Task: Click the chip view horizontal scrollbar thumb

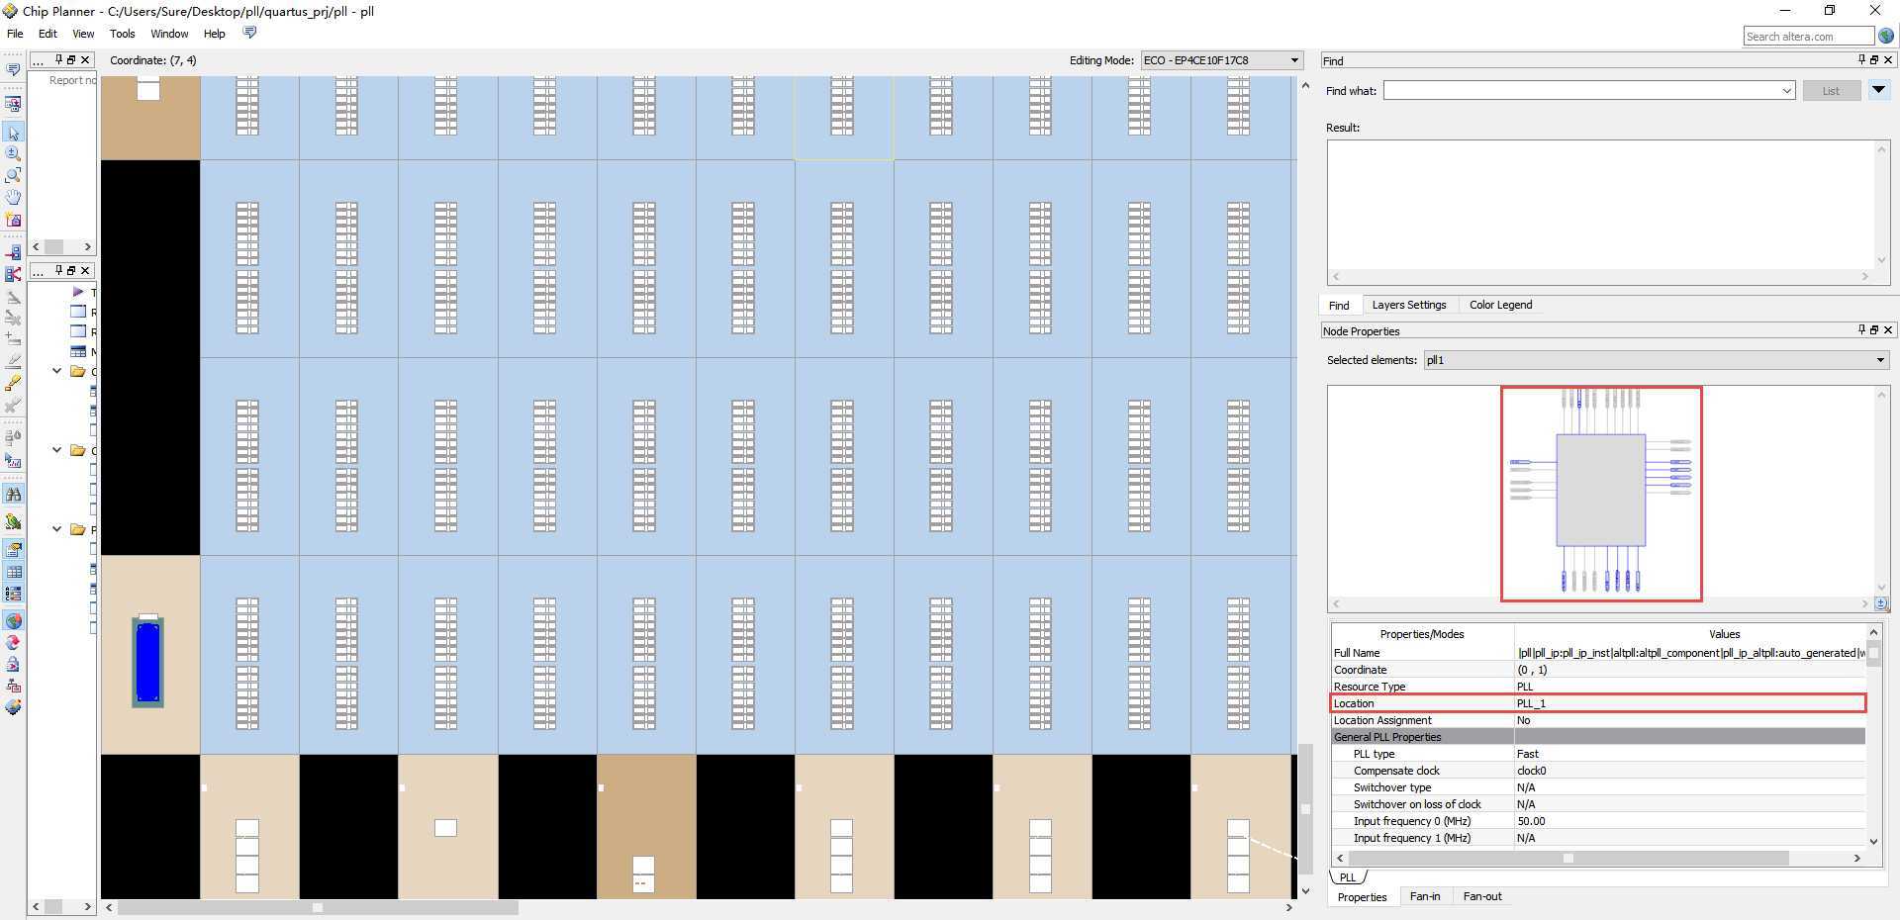Action: [318, 907]
